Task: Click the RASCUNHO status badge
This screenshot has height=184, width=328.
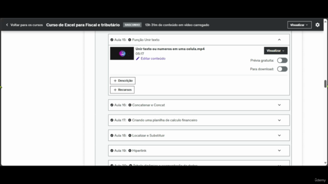Action: click(132, 25)
